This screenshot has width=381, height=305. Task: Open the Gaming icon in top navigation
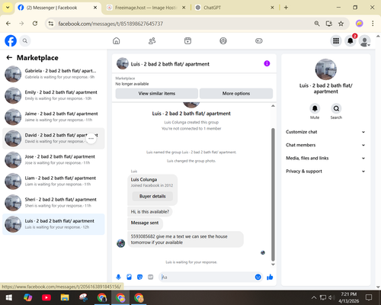tap(259, 40)
